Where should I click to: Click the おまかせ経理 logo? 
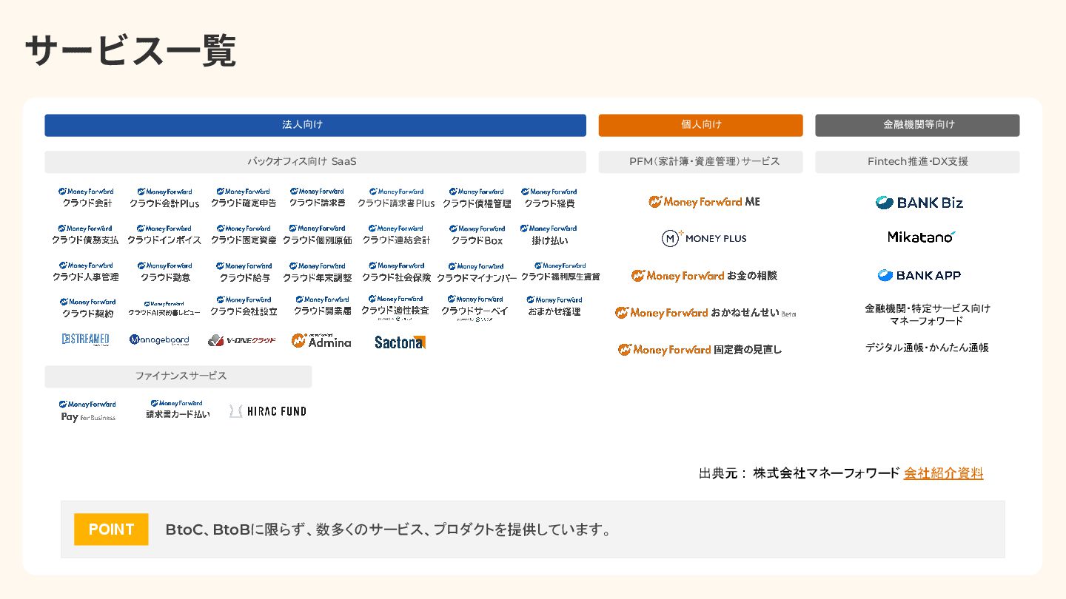coord(554,306)
